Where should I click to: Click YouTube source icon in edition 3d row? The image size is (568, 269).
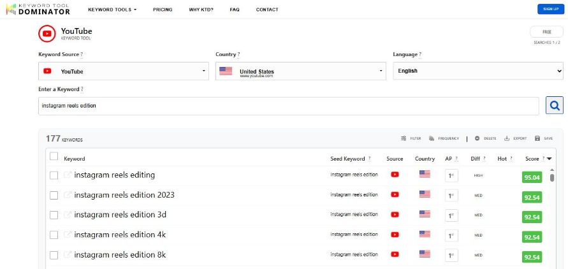pyautogui.click(x=395, y=214)
